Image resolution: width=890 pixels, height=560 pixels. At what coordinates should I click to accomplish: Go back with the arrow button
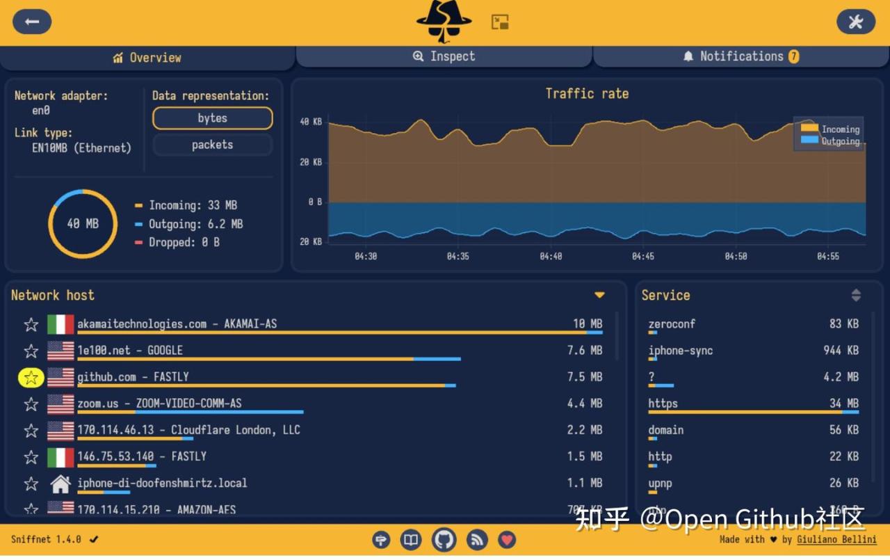pos(31,22)
